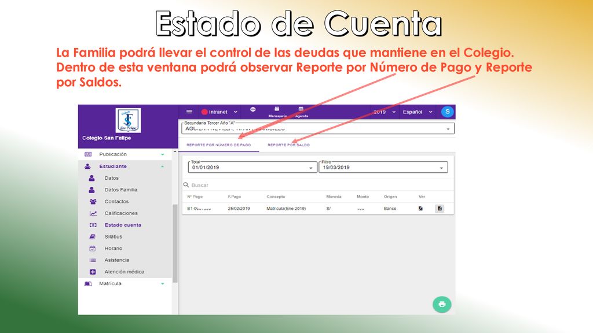Image resolution: width=593 pixels, height=333 pixels.
Task: Open the Intranet module dropdown
Action: [x=219, y=112]
